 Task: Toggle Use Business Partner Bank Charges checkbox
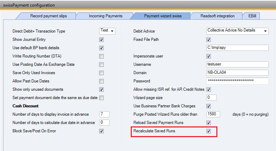tap(209, 106)
